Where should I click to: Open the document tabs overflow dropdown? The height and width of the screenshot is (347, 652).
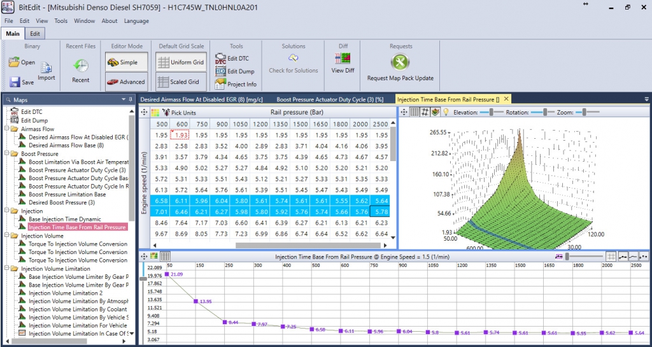(x=647, y=99)
